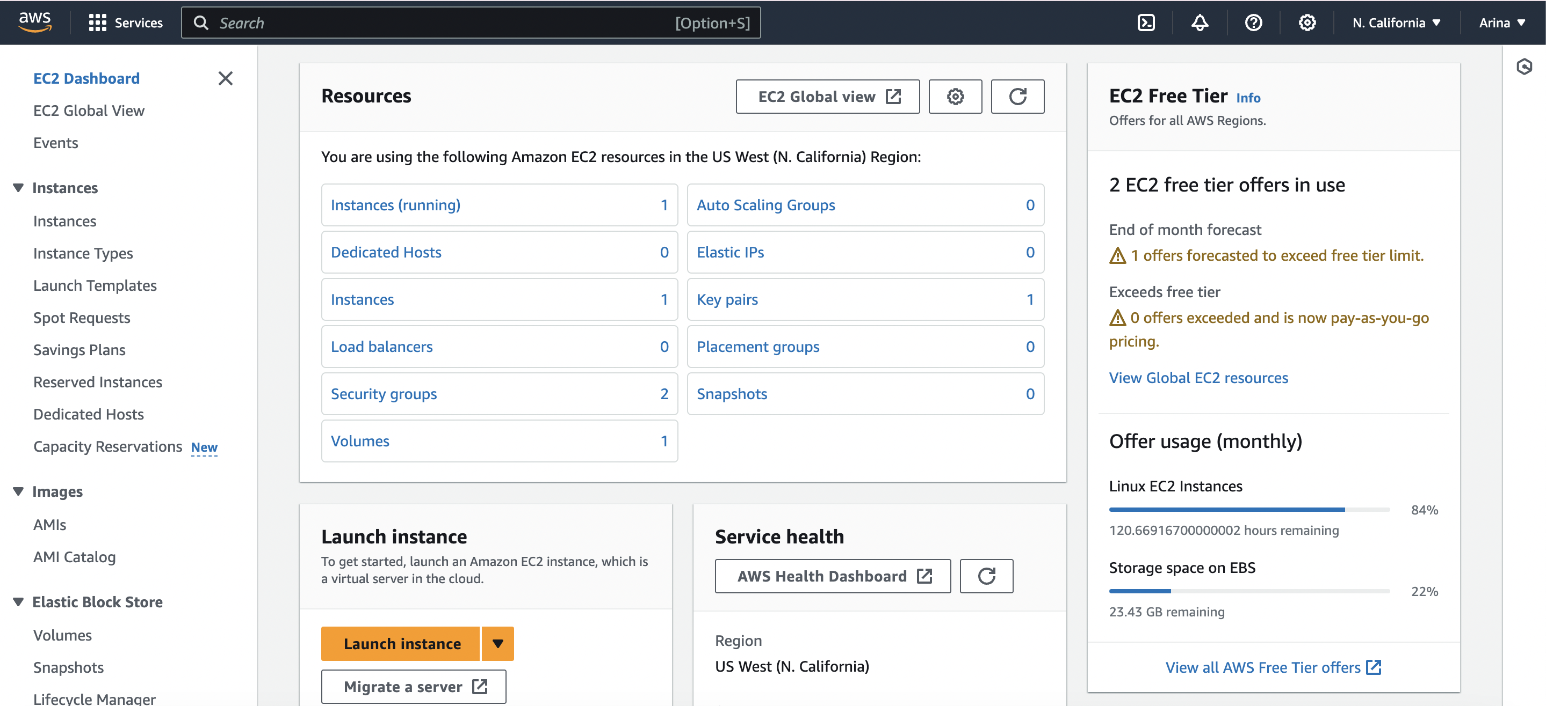Screen dimensions: 1546x706
Task: Open the Arina account dropdown
Action: (x=1501, y=23)
